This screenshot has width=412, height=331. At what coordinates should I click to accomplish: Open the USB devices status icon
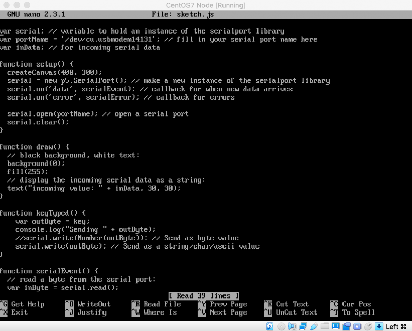point(314,326)
